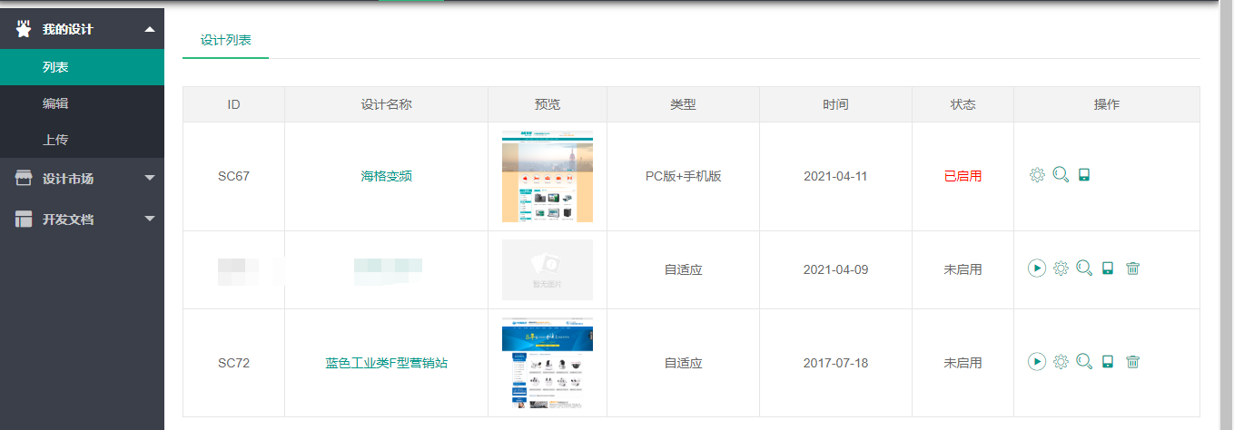Enable the 2021-04-09 design using play icon
This screenshot has height=430, width=1234.
tap(1037, 269)
